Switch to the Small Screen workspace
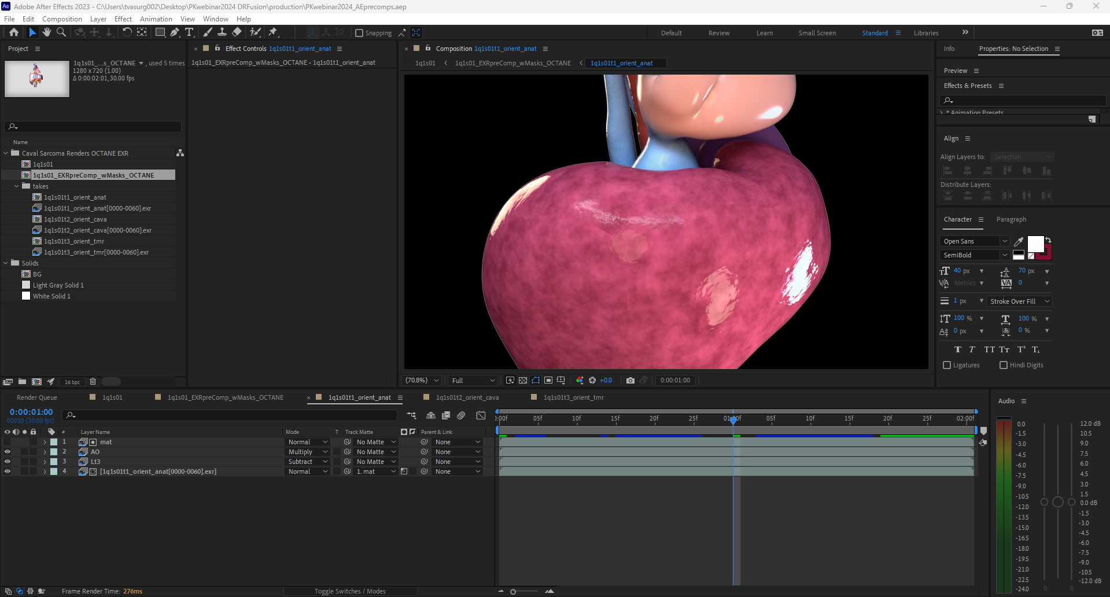The image size is (1110, 597). (817, 33)
